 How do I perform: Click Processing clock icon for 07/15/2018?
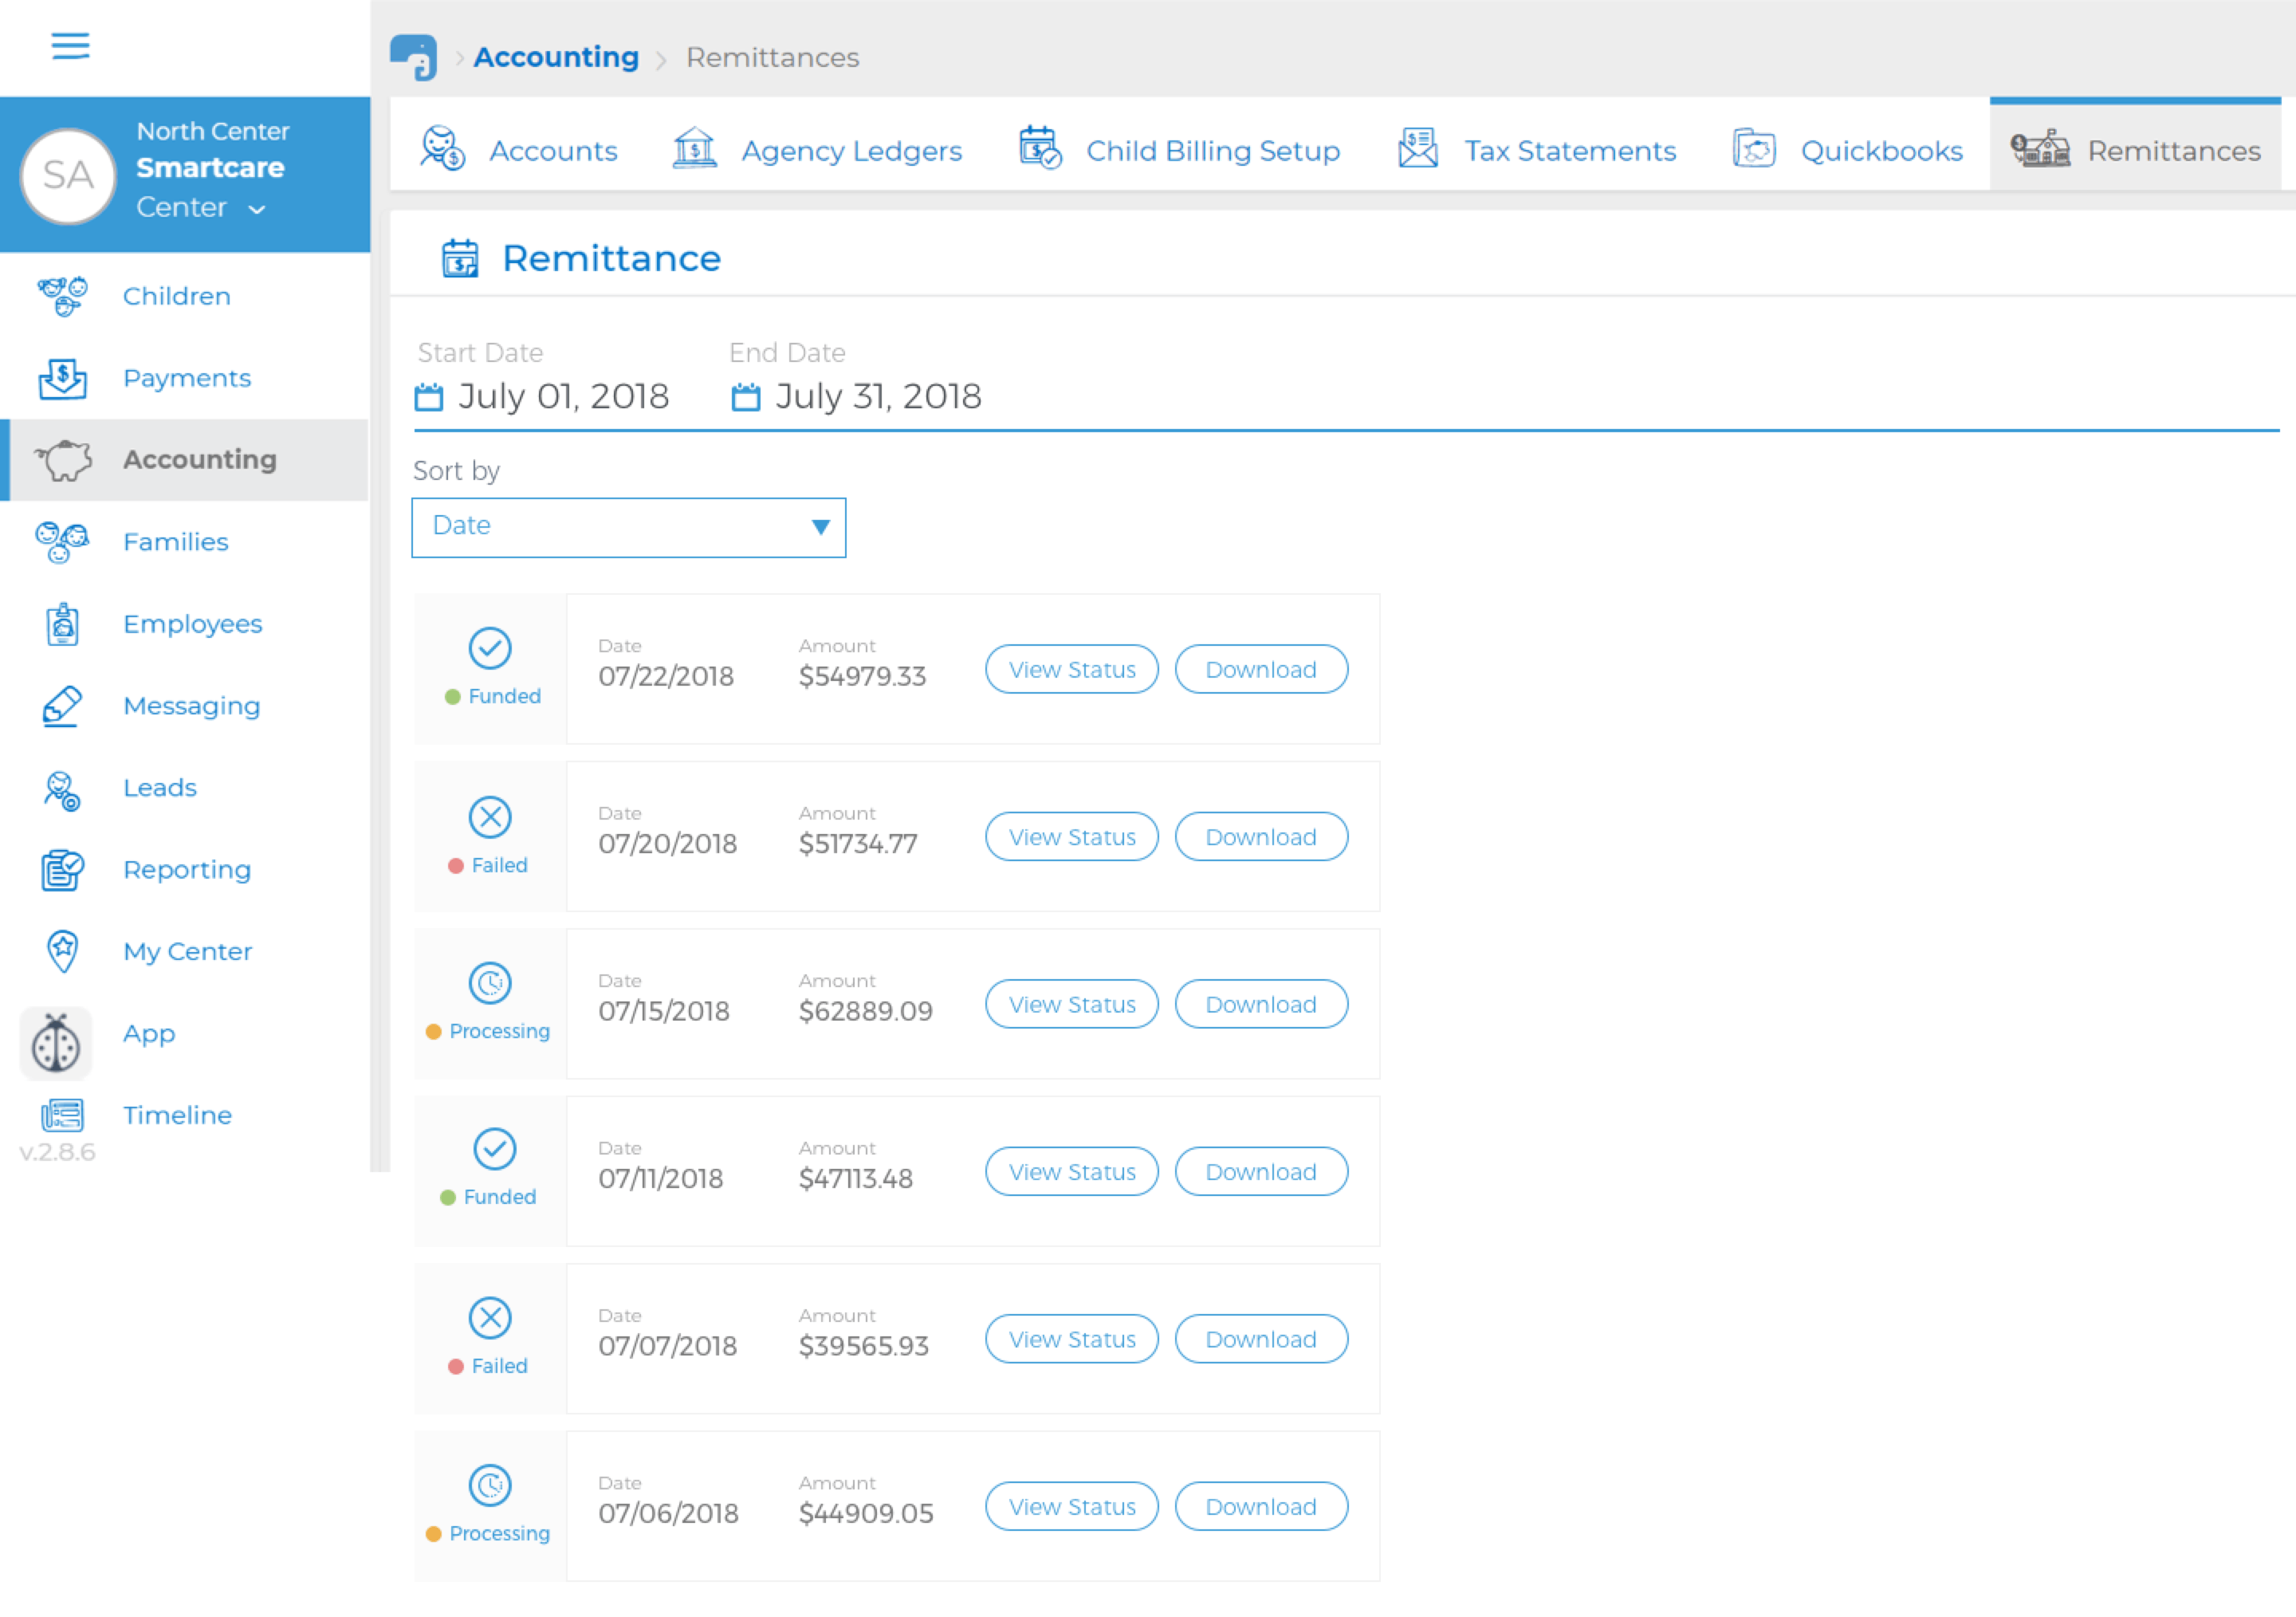click(x=490, y=983)
